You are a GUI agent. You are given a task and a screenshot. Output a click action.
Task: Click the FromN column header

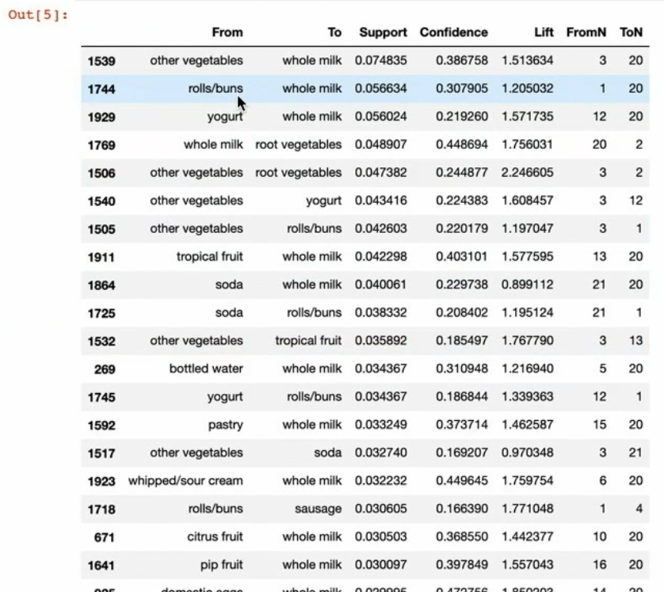tap(586, 32)
